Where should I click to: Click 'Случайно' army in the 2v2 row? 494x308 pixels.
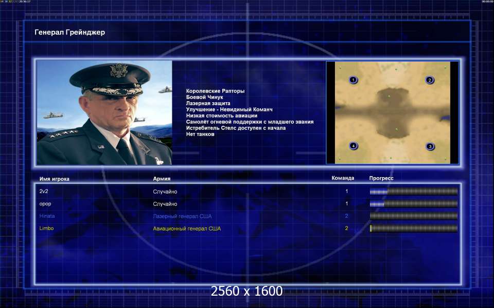coord(165,191)
